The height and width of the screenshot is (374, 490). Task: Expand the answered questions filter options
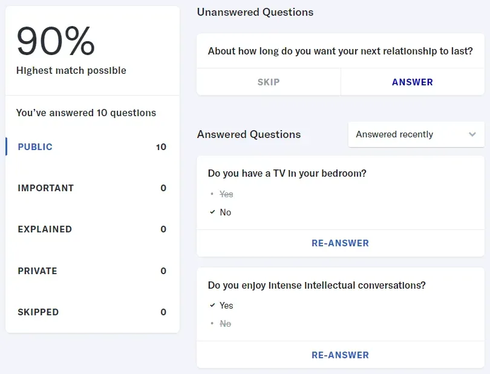pyautogui.click(x=416, y=134)
